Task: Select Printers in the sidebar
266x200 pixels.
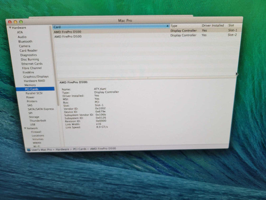Action: click(32, 101)
